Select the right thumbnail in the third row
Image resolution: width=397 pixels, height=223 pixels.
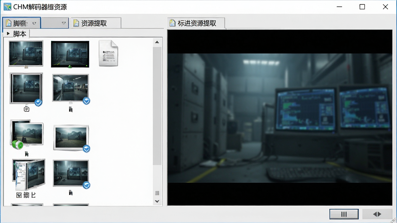pos(71,137)
